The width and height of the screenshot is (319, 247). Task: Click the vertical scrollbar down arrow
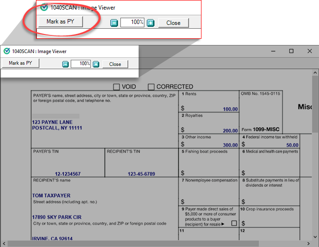point(315,237)
